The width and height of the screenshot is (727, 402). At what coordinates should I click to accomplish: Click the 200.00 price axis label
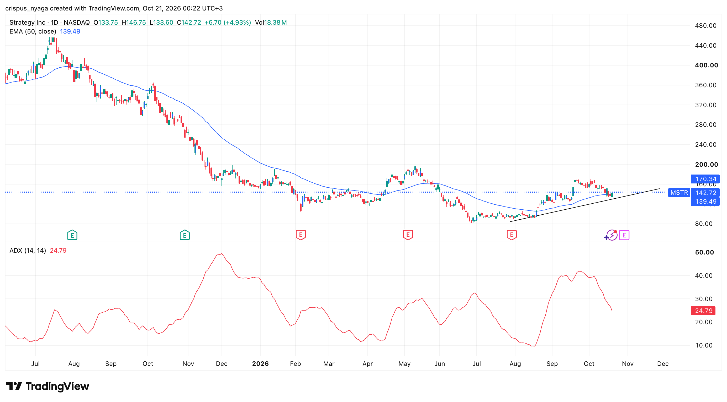coord(706,165)
